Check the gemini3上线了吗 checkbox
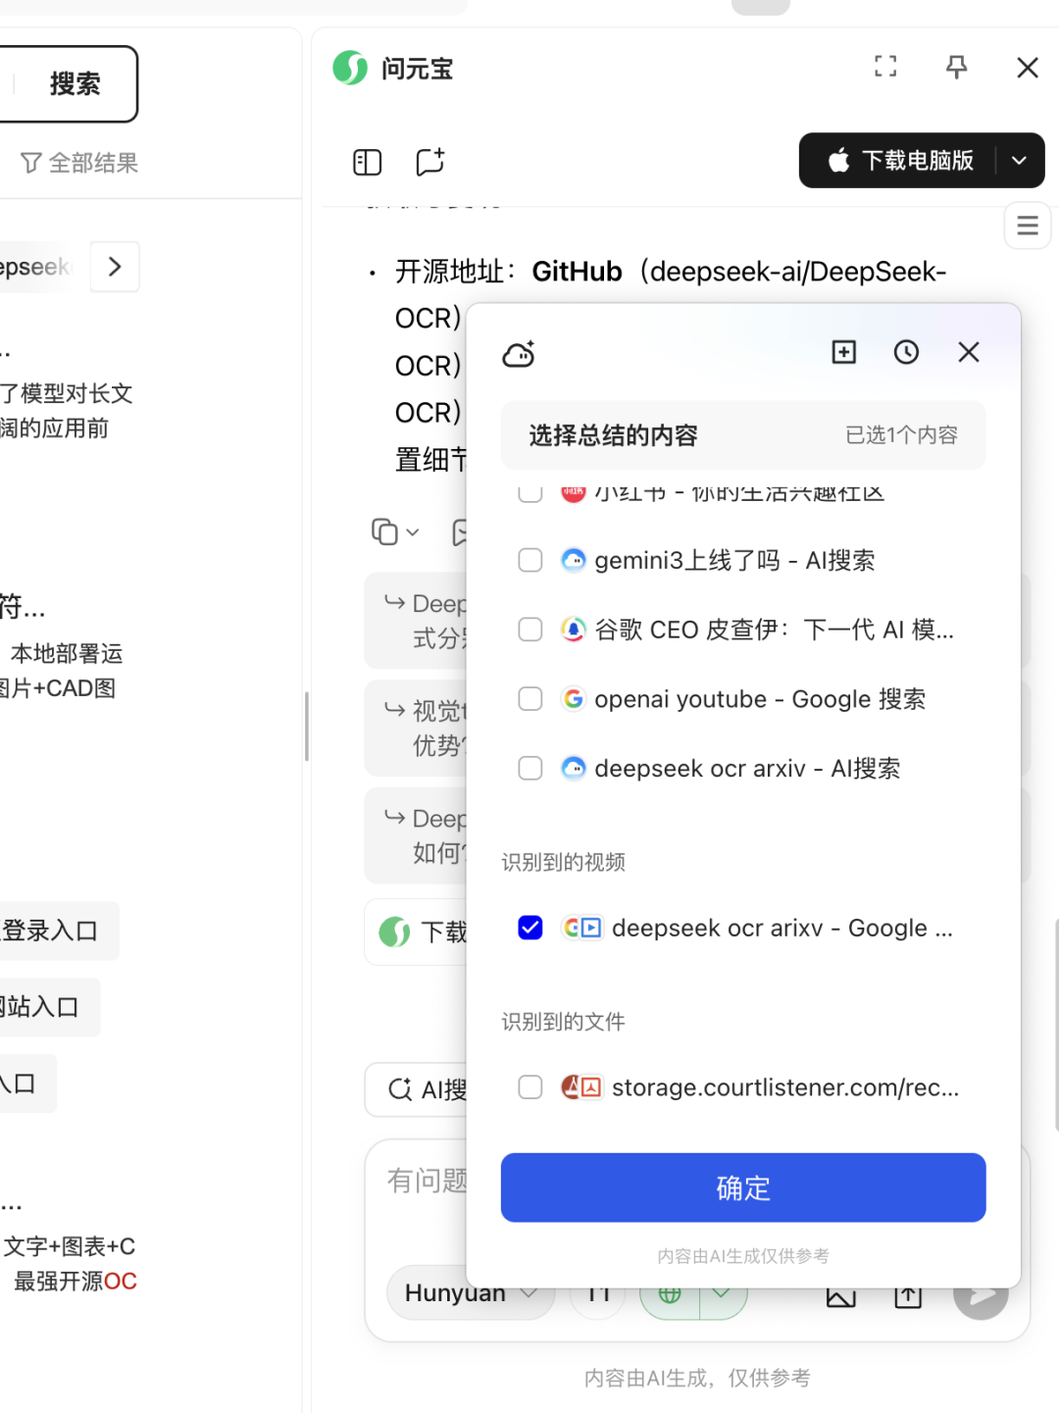1059x1413 pixels. tap(529, 560)
